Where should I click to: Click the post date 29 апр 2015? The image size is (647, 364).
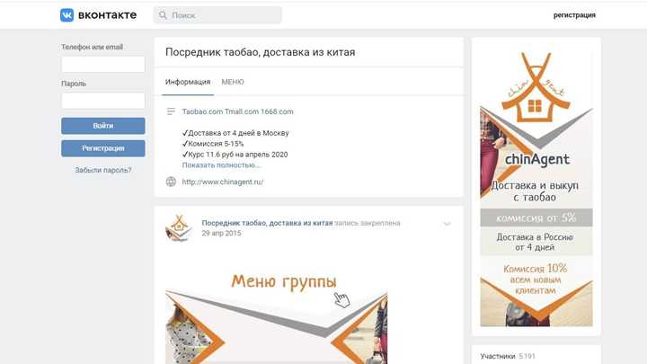[221, 233]
